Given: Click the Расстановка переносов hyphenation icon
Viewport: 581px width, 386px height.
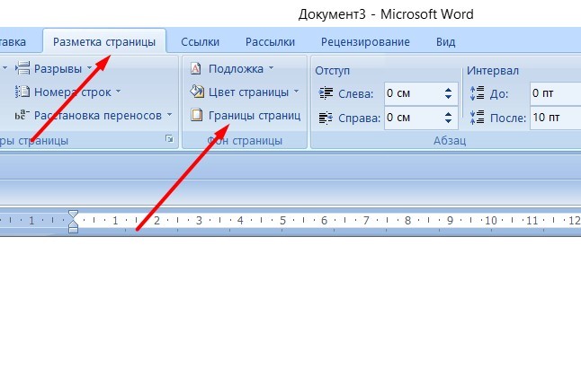Looking at the screenshot, I should [23, 115].
